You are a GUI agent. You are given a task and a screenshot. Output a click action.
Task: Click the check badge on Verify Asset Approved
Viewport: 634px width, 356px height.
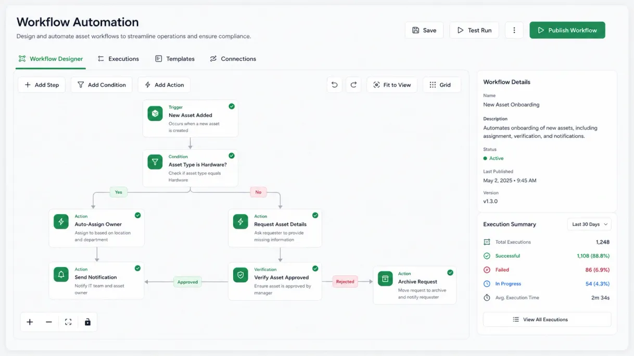[315, 268]
